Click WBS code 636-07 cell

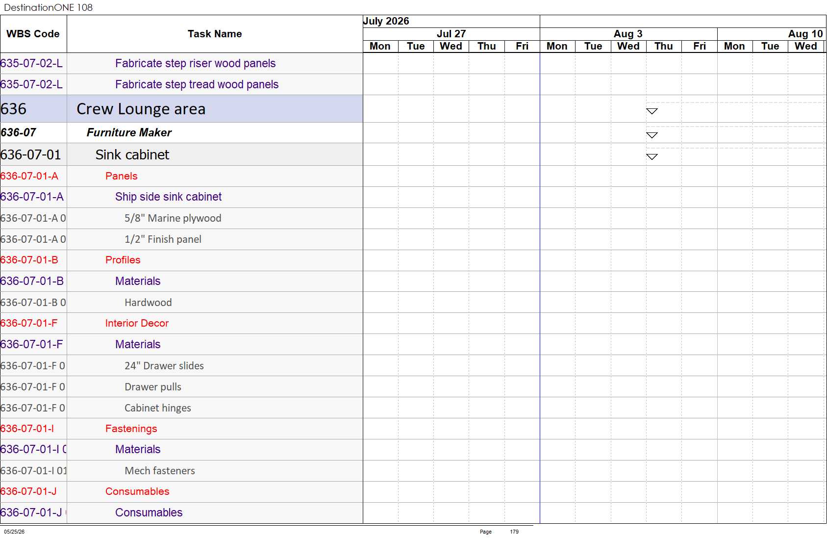click(x=33, y=132)
